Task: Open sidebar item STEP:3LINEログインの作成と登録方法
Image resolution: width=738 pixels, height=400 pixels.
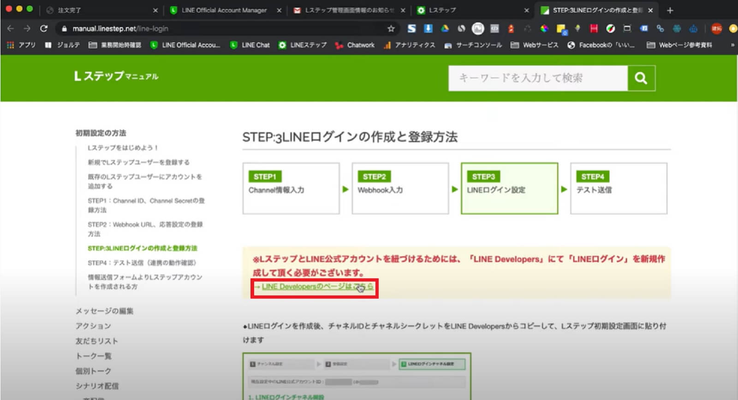Action: tap(142, 248)
